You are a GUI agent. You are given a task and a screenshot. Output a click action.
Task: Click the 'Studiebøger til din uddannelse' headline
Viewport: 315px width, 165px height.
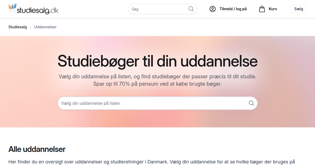coord(157,61)
